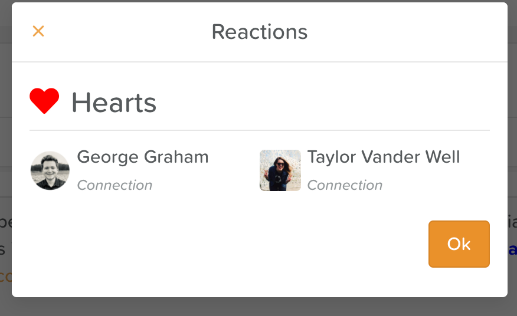Click the divider line beneath Reactions header

pos(260,62)
